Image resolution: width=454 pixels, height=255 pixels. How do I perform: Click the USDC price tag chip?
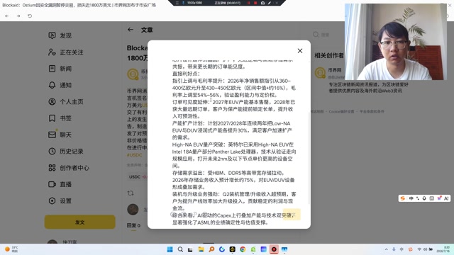pos(138,176)
